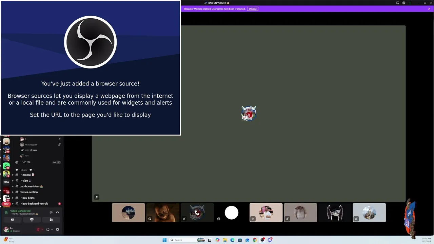The image size is (434, 244).
Task: Disable Streamer Mode from the purple banner
Action: coord(253,9)
